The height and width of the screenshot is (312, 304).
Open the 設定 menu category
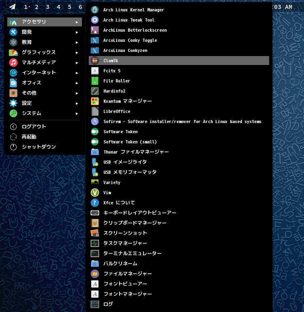tap(27, 103)
